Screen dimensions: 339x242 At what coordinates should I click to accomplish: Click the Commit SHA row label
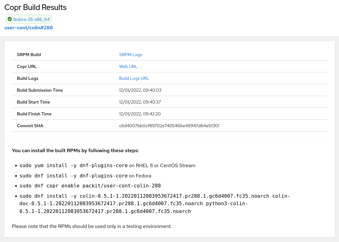tap(30, 126)
